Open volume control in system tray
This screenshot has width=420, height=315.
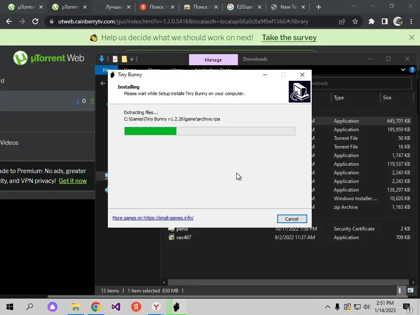tap(367, 307)
